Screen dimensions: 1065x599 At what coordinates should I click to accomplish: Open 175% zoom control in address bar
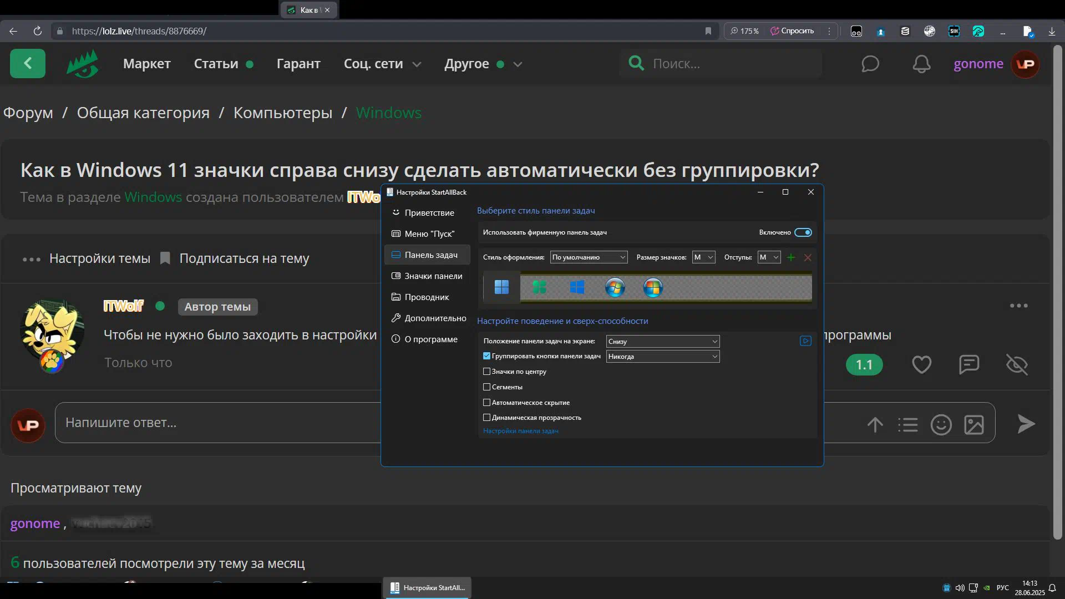click(744, 31)
